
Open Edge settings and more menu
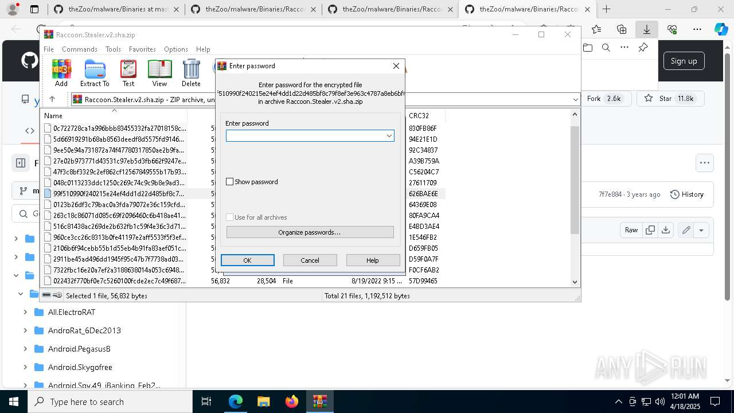[x=697, y=29]
